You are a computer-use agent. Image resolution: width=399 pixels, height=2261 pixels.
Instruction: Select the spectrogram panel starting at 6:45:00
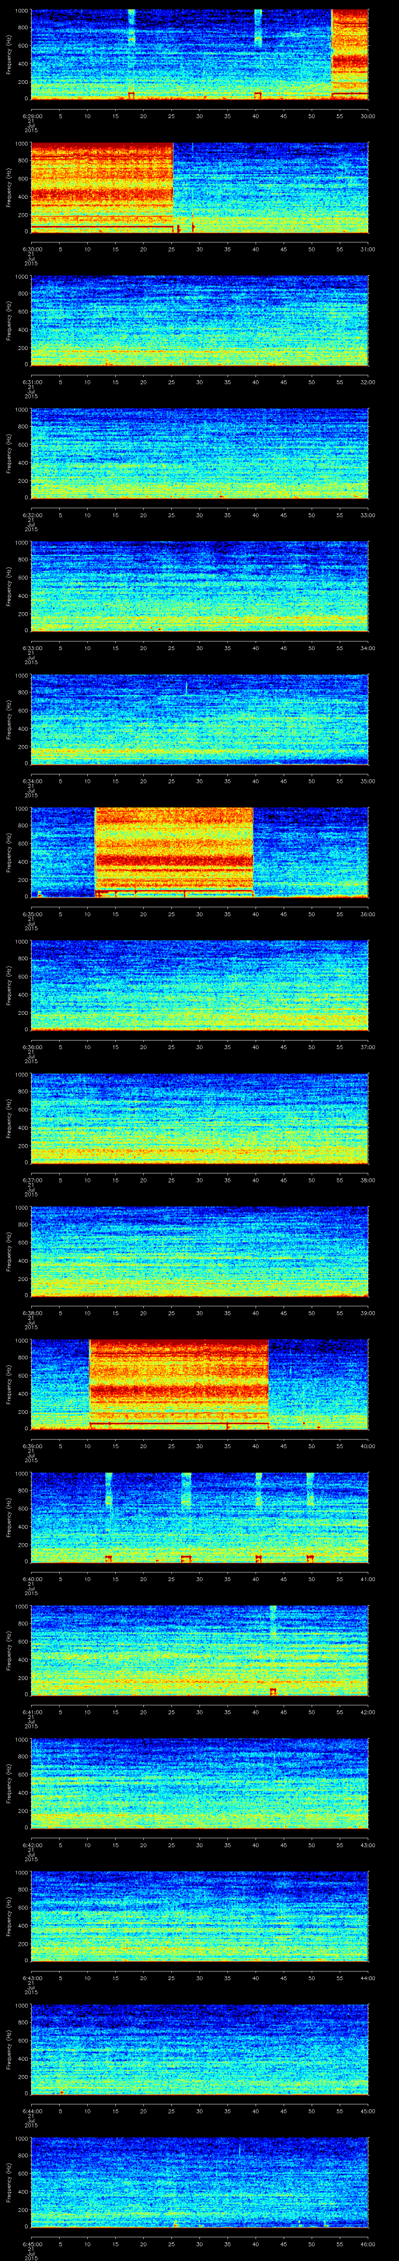tap(200, 2182)
